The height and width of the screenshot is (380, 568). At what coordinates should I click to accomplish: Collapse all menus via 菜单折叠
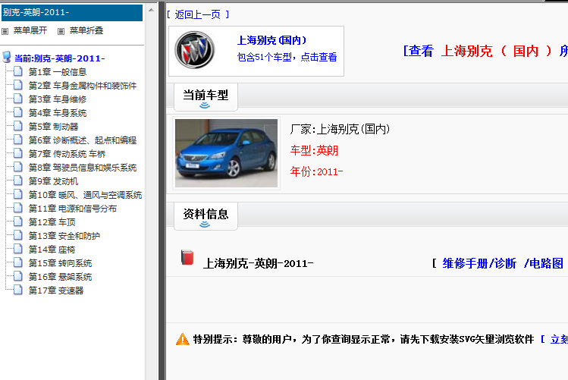click(x=86, y=31)
